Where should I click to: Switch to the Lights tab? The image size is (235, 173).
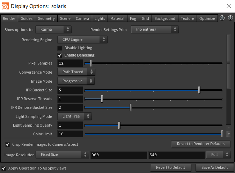coord(100,18)
